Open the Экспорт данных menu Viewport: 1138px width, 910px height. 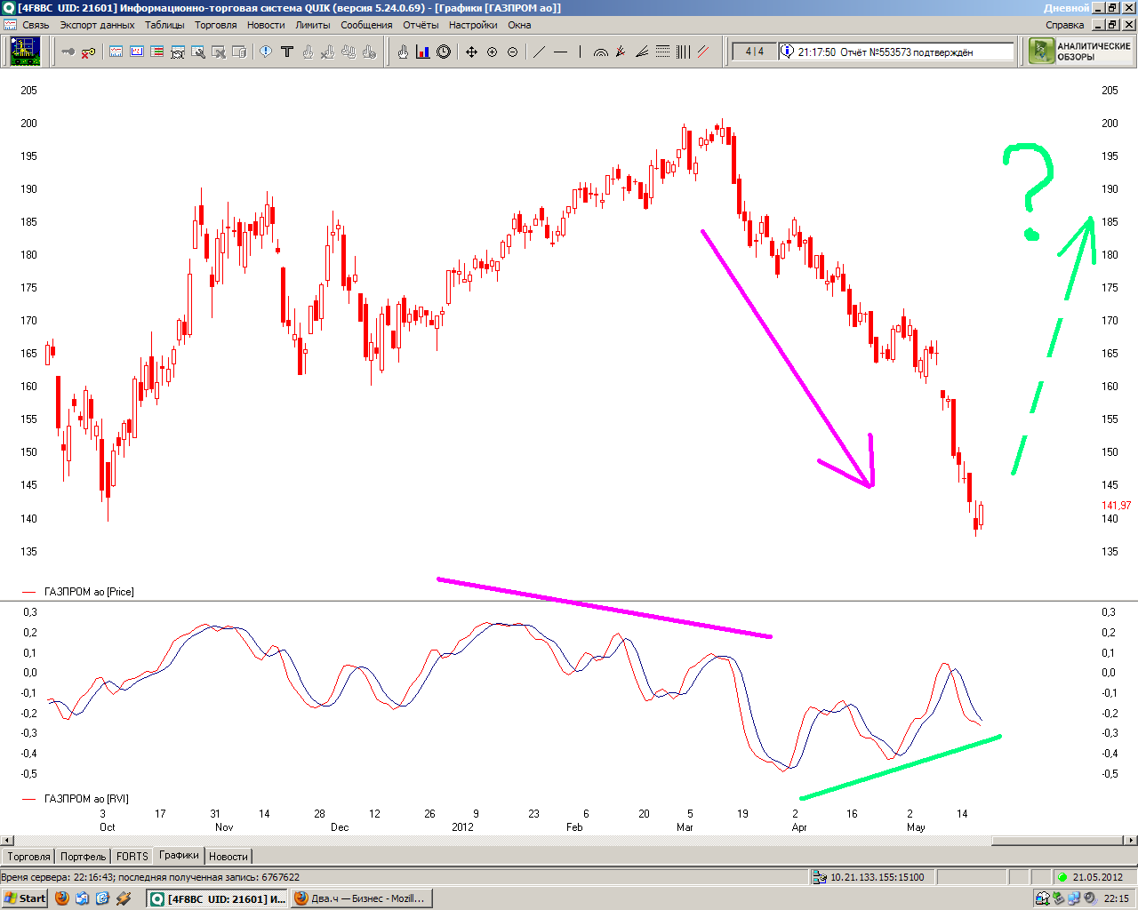tap(98, 25)
